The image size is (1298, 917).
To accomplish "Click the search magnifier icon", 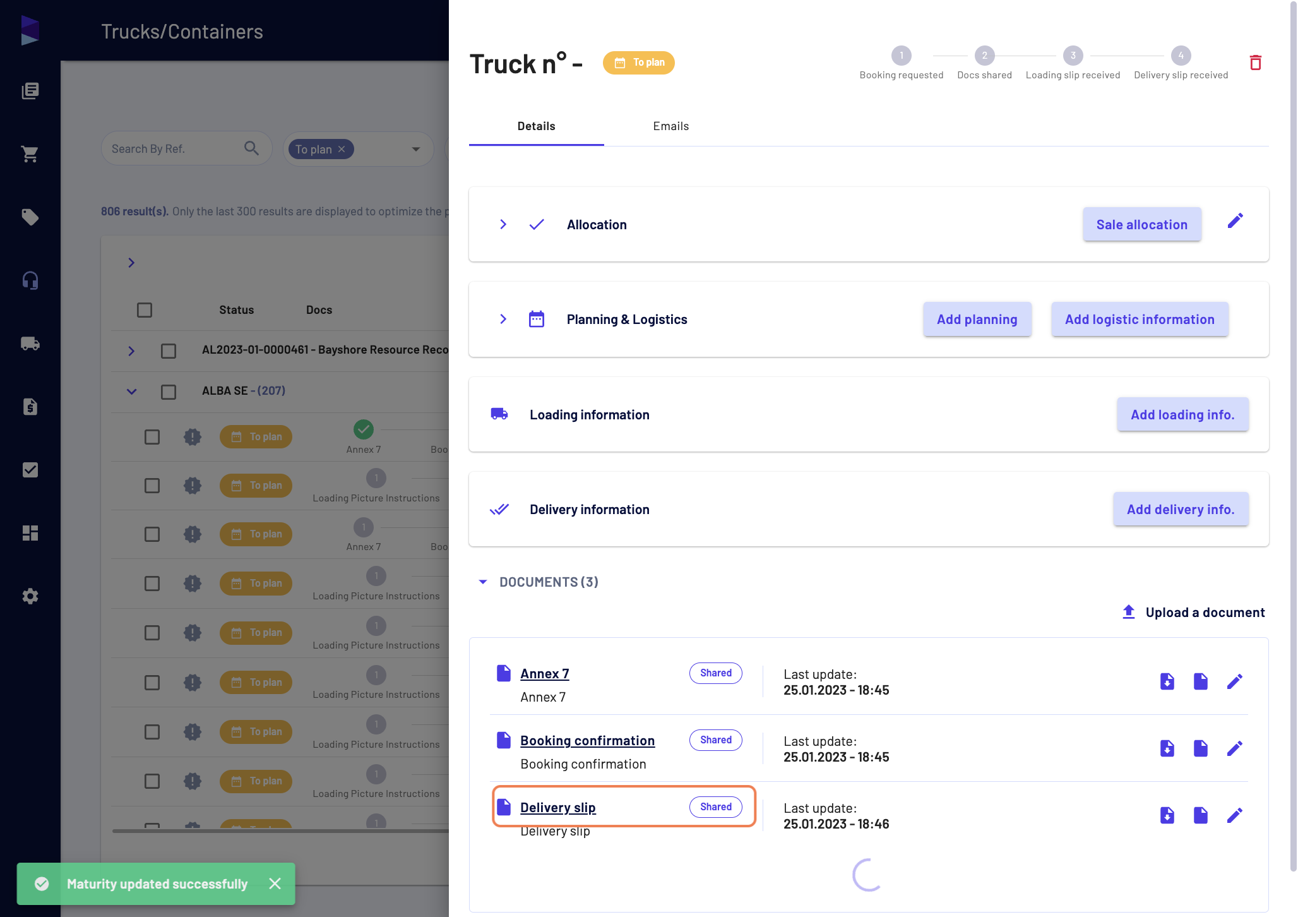I will coord(251,148).
